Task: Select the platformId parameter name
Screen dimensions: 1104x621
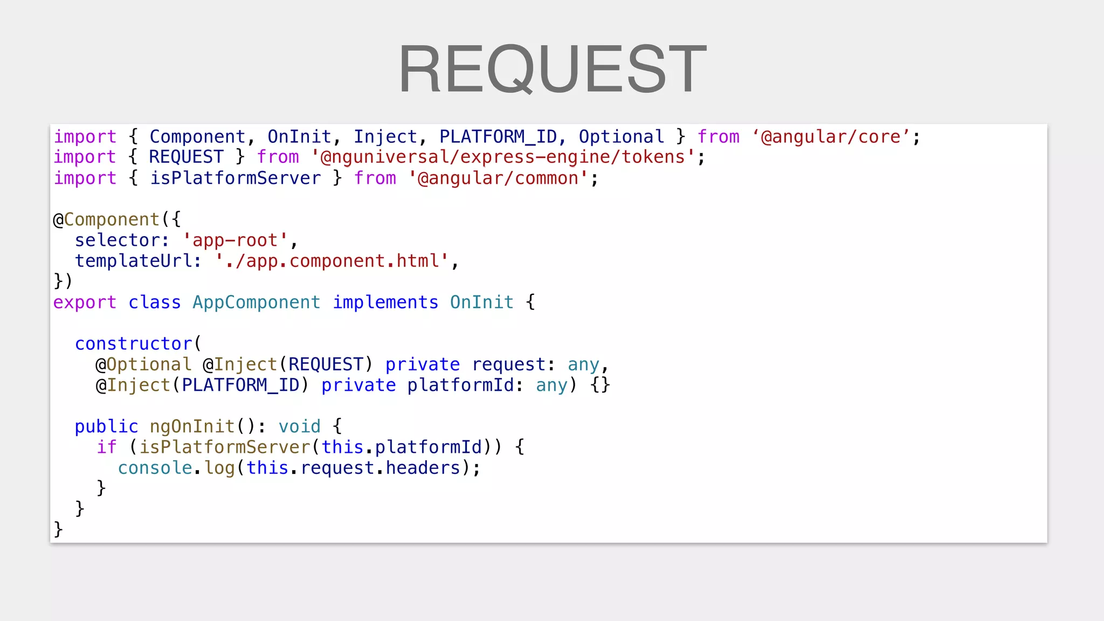Action: pyautogui.click(x=460, y=385)
